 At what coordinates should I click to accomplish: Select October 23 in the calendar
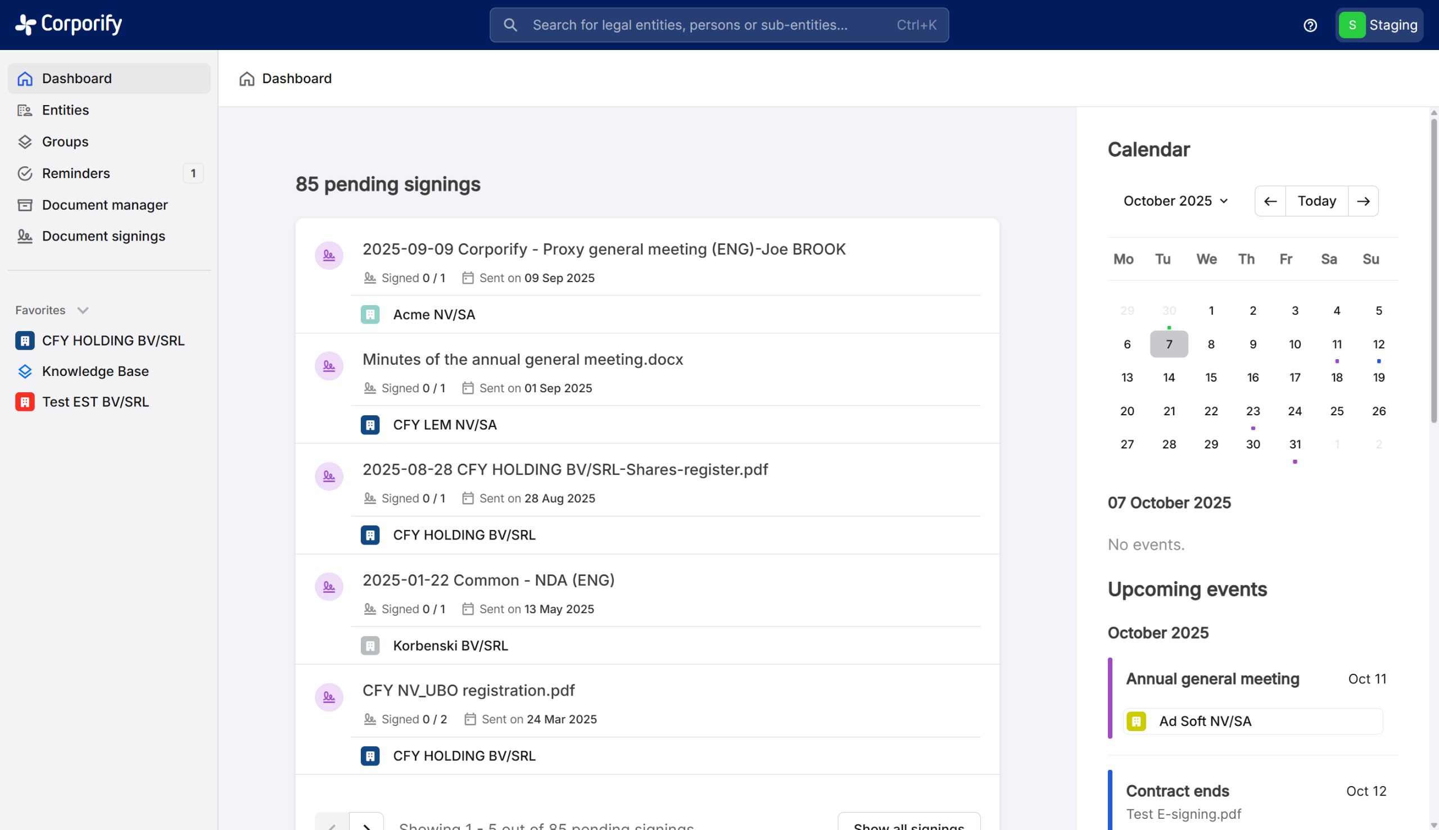[x=1252, y=411]
